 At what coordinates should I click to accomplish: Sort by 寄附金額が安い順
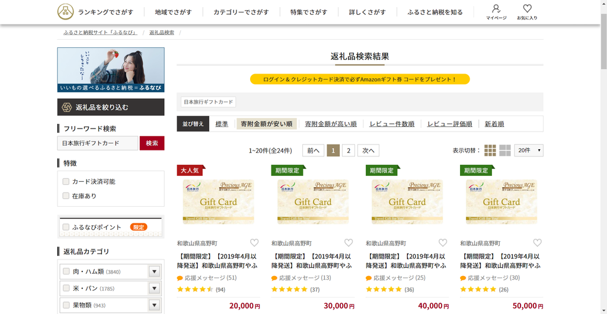coord(266,124)
